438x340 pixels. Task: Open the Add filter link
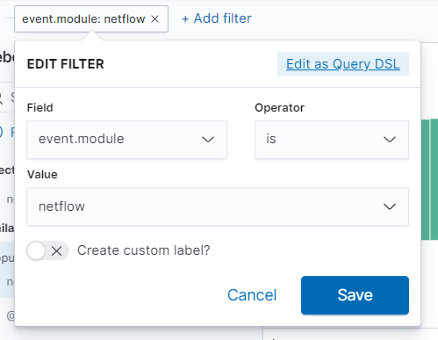pyautogui.click(x=217, y=18)
